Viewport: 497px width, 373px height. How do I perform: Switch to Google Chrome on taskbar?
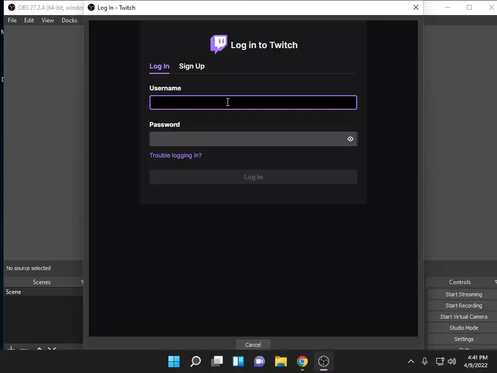(x=302, y=361)
